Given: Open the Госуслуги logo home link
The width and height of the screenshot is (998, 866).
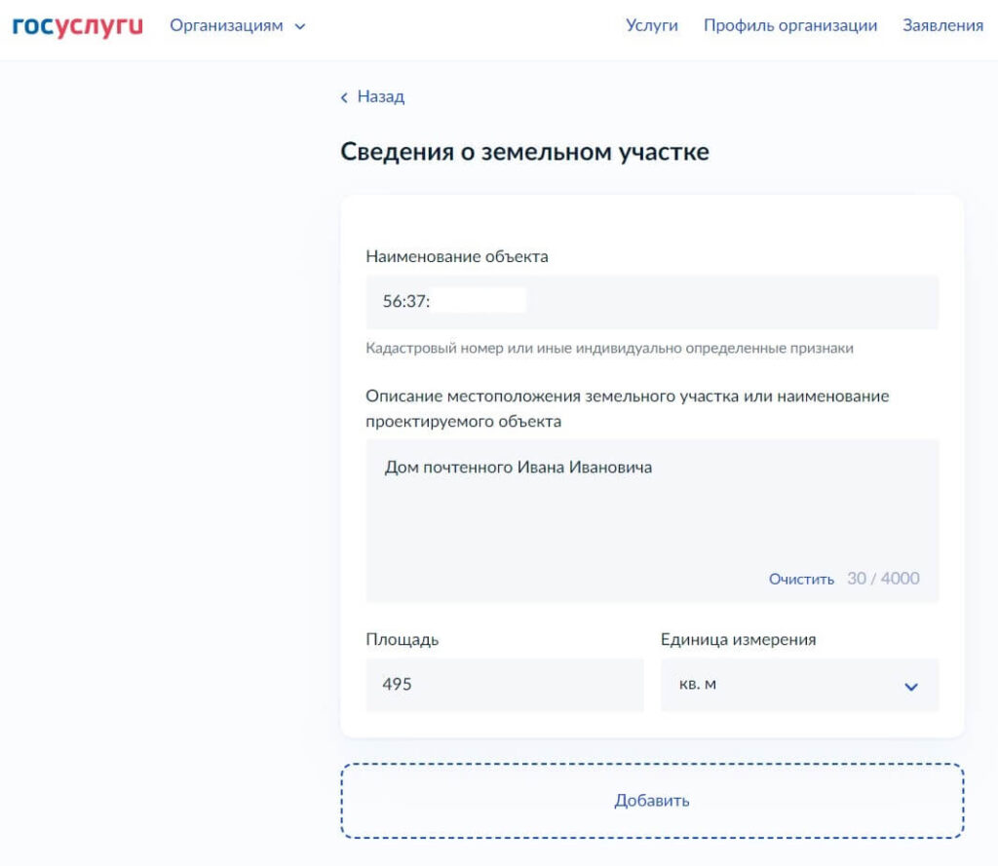Looking at the screenshot, I should point(78,26).
